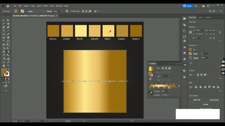Open Opacity dropdown in Gradient panel

pyautogui.click(x=169, y=91)
